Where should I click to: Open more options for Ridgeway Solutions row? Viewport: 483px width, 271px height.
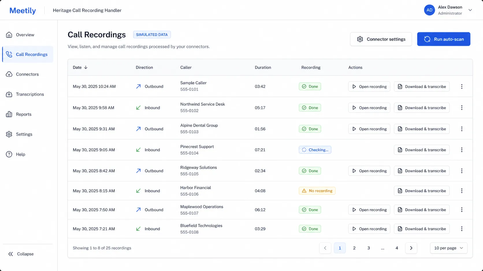coord(462,171)
